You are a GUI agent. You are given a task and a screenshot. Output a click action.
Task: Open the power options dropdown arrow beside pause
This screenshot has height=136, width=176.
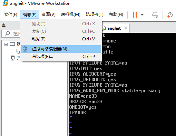click(142, 15)
